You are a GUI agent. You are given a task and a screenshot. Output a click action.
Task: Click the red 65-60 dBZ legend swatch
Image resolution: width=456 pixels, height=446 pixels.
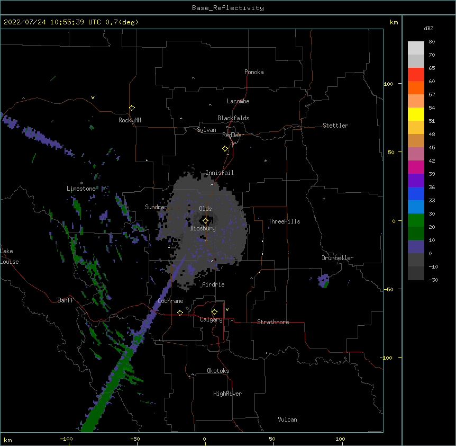[416, 74]
